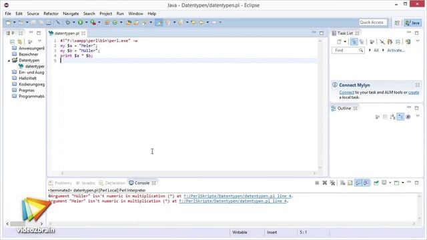Click the New Task icon in Task List
This screenshot has height=240, width=427.
339,41
